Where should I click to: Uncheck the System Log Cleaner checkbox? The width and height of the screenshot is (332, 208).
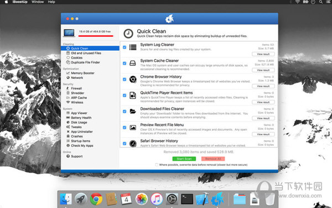(124, 47)
